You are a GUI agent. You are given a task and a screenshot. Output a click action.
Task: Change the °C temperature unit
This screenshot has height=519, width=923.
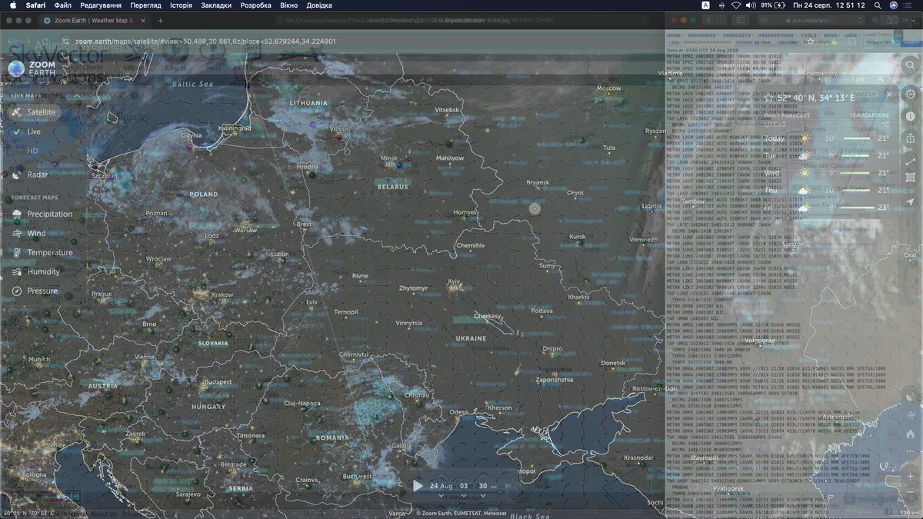pyautogui.click(x=885, y=125)
